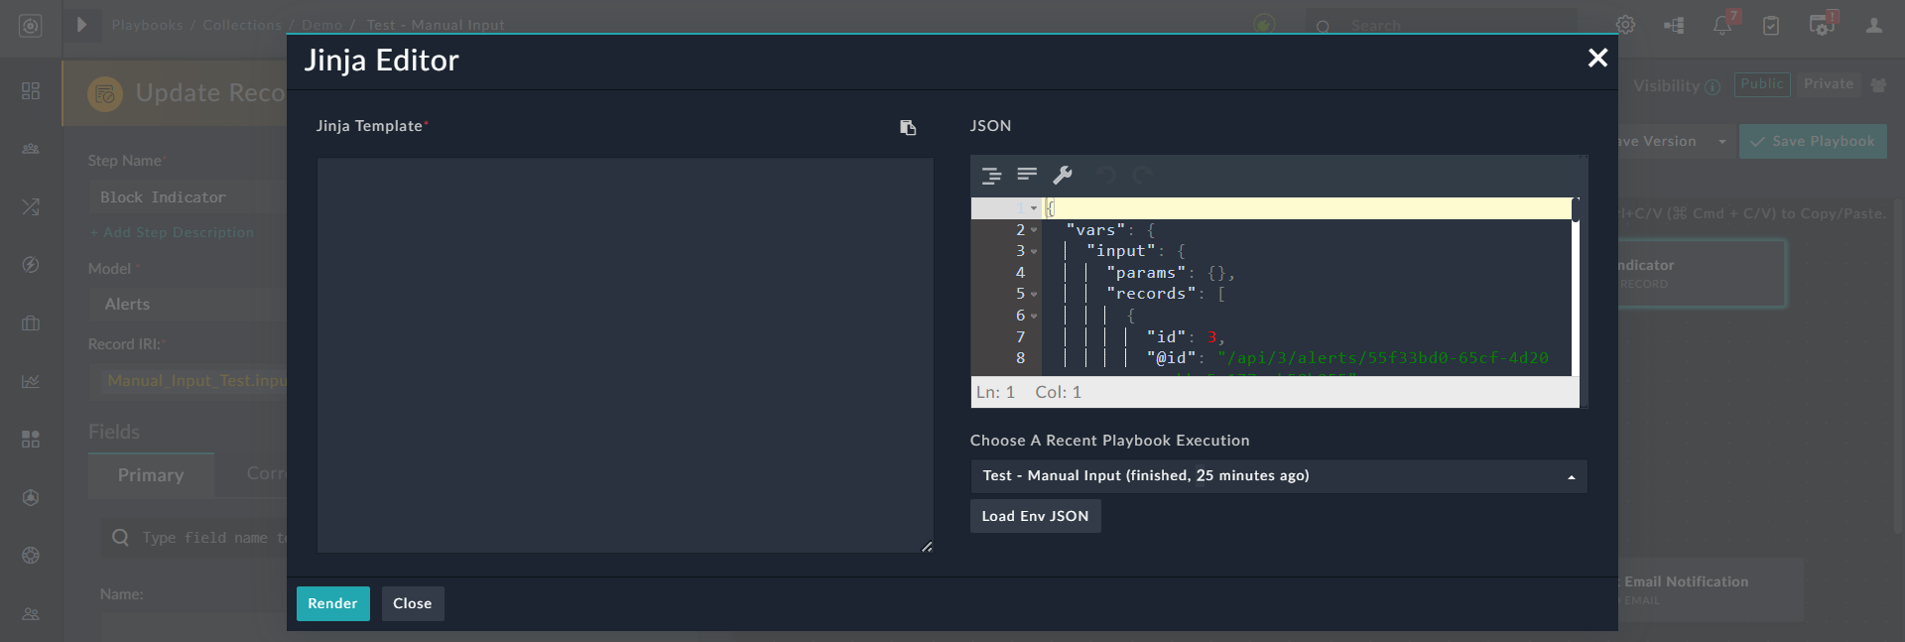Viewport: 1905px width, 642px height.
Task: Open the clipboard checklist icon in the top bar
Action: 1771,25
